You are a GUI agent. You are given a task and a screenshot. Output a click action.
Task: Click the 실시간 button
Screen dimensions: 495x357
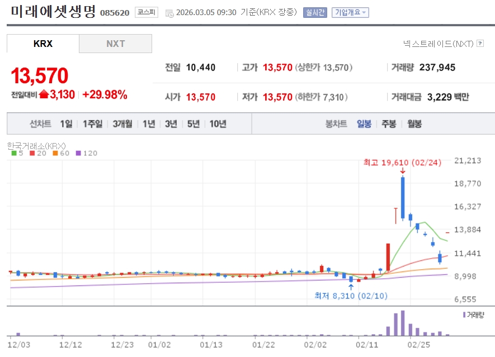(315, 12)
